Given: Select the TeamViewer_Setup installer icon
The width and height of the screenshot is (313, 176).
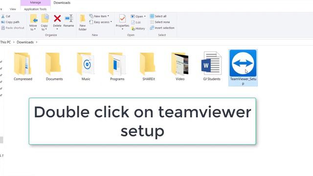Looking at the screenshot, I should (243, 63).
